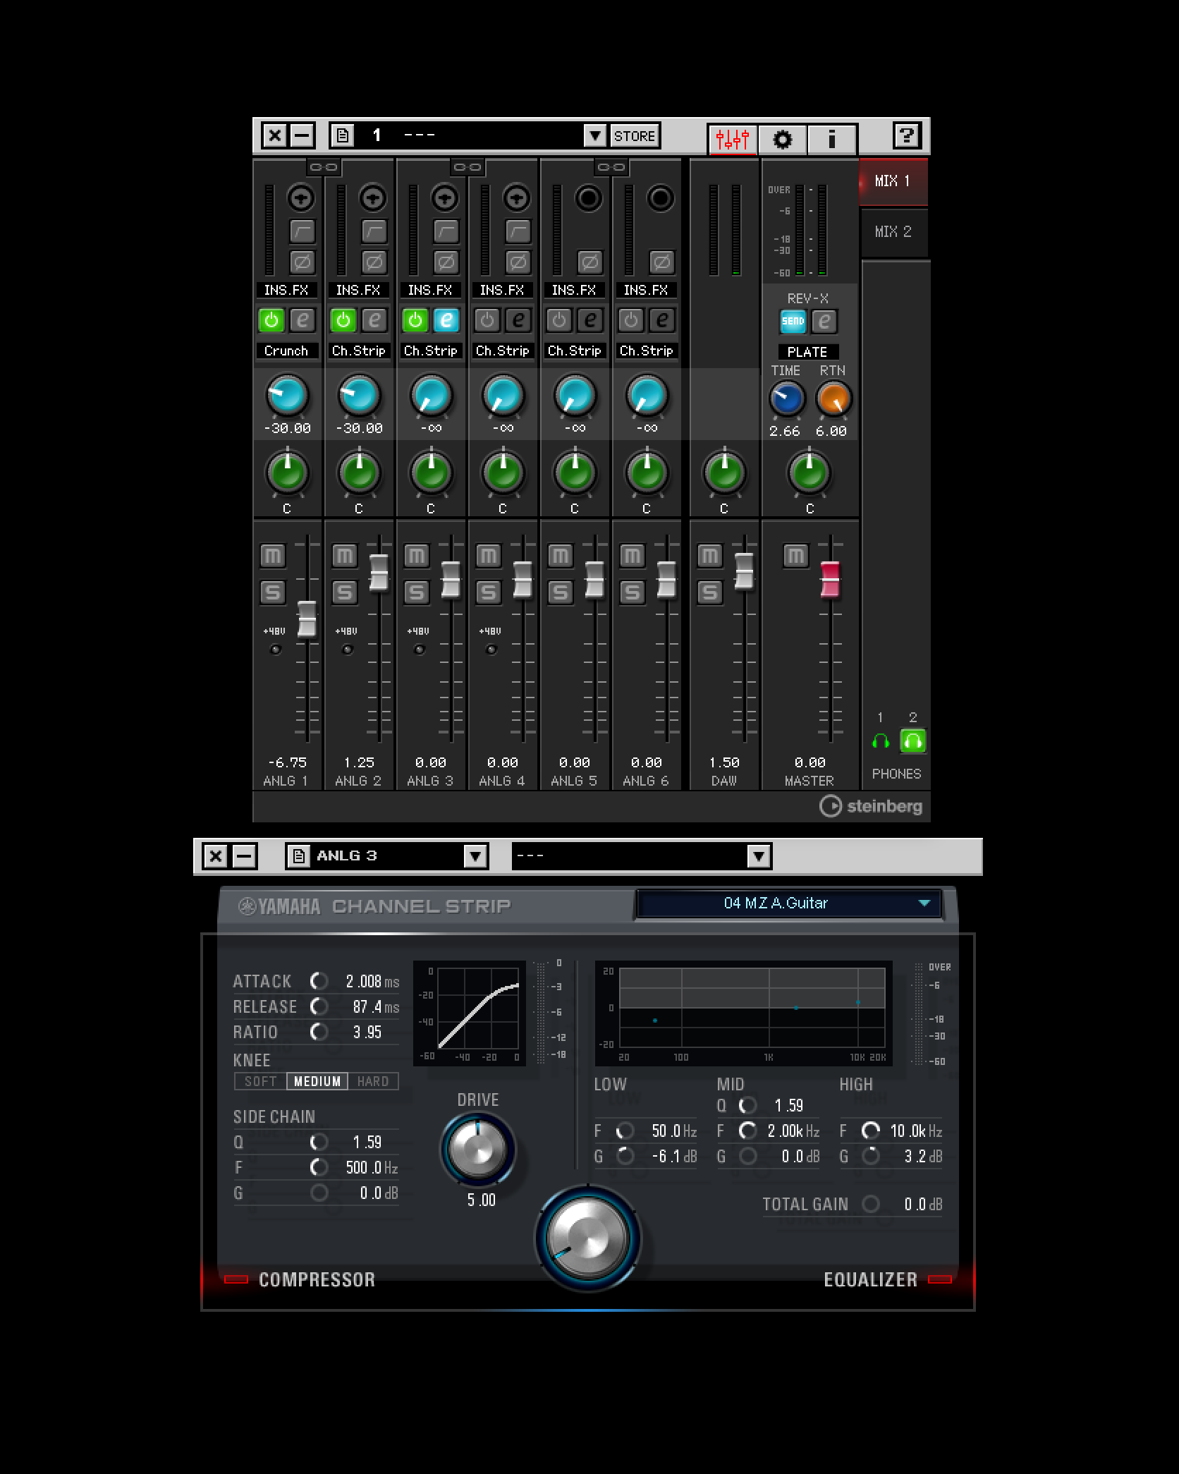Click the active edit button on ANLG 3
Screen dimensions: 1179x1474
coord(446,320)
